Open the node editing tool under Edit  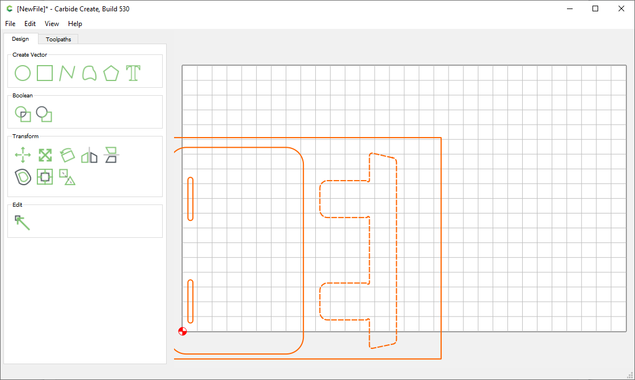[23, 222]
